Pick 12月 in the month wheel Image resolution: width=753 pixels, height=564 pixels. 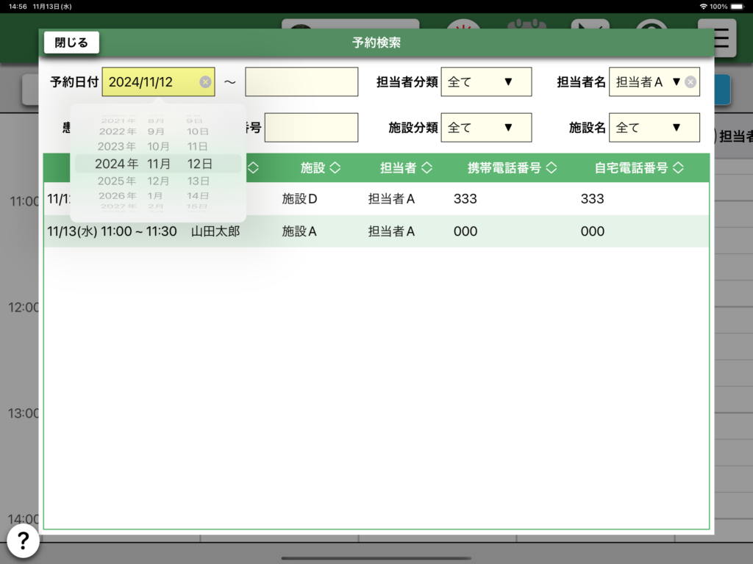click(x=159, y=181)
